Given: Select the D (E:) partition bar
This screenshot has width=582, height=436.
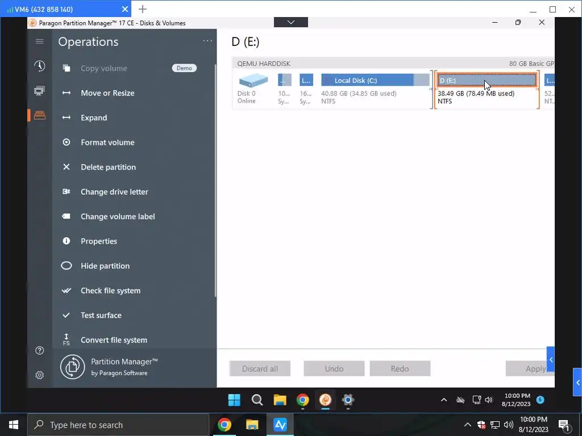Looking at the screenshot, I should 487,80.
